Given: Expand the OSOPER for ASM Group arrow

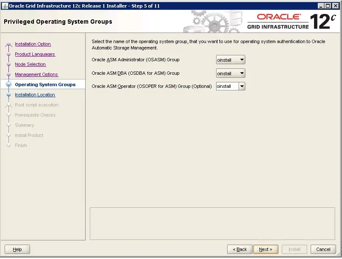Looking at the screenshot, I should pos(242,86).
